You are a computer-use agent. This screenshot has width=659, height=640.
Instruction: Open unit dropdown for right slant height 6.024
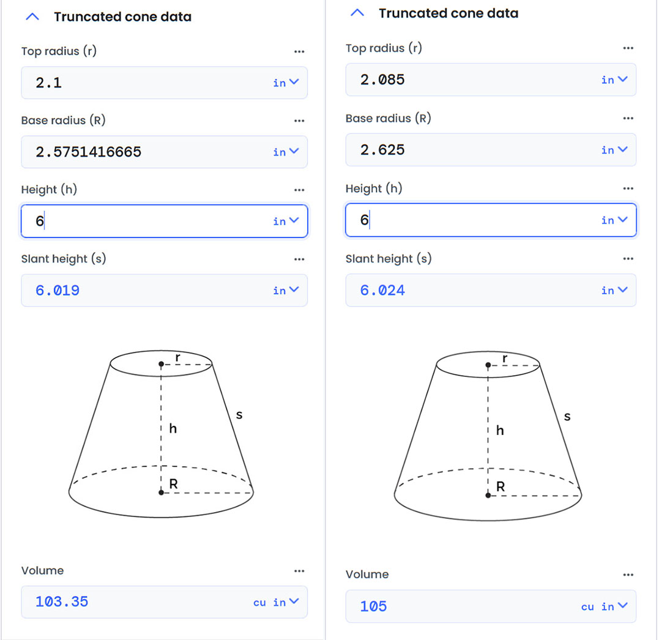click(614, 290)
